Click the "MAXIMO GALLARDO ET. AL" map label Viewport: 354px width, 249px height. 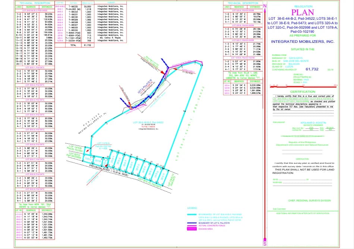(93, 123)
